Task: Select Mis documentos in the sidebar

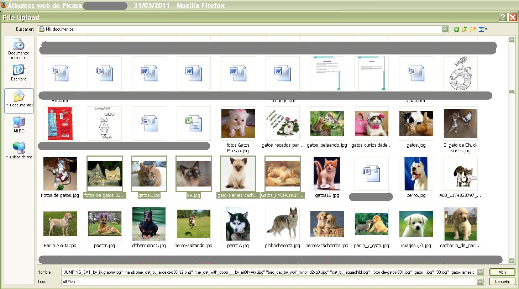Action: [x=19, y=101]
